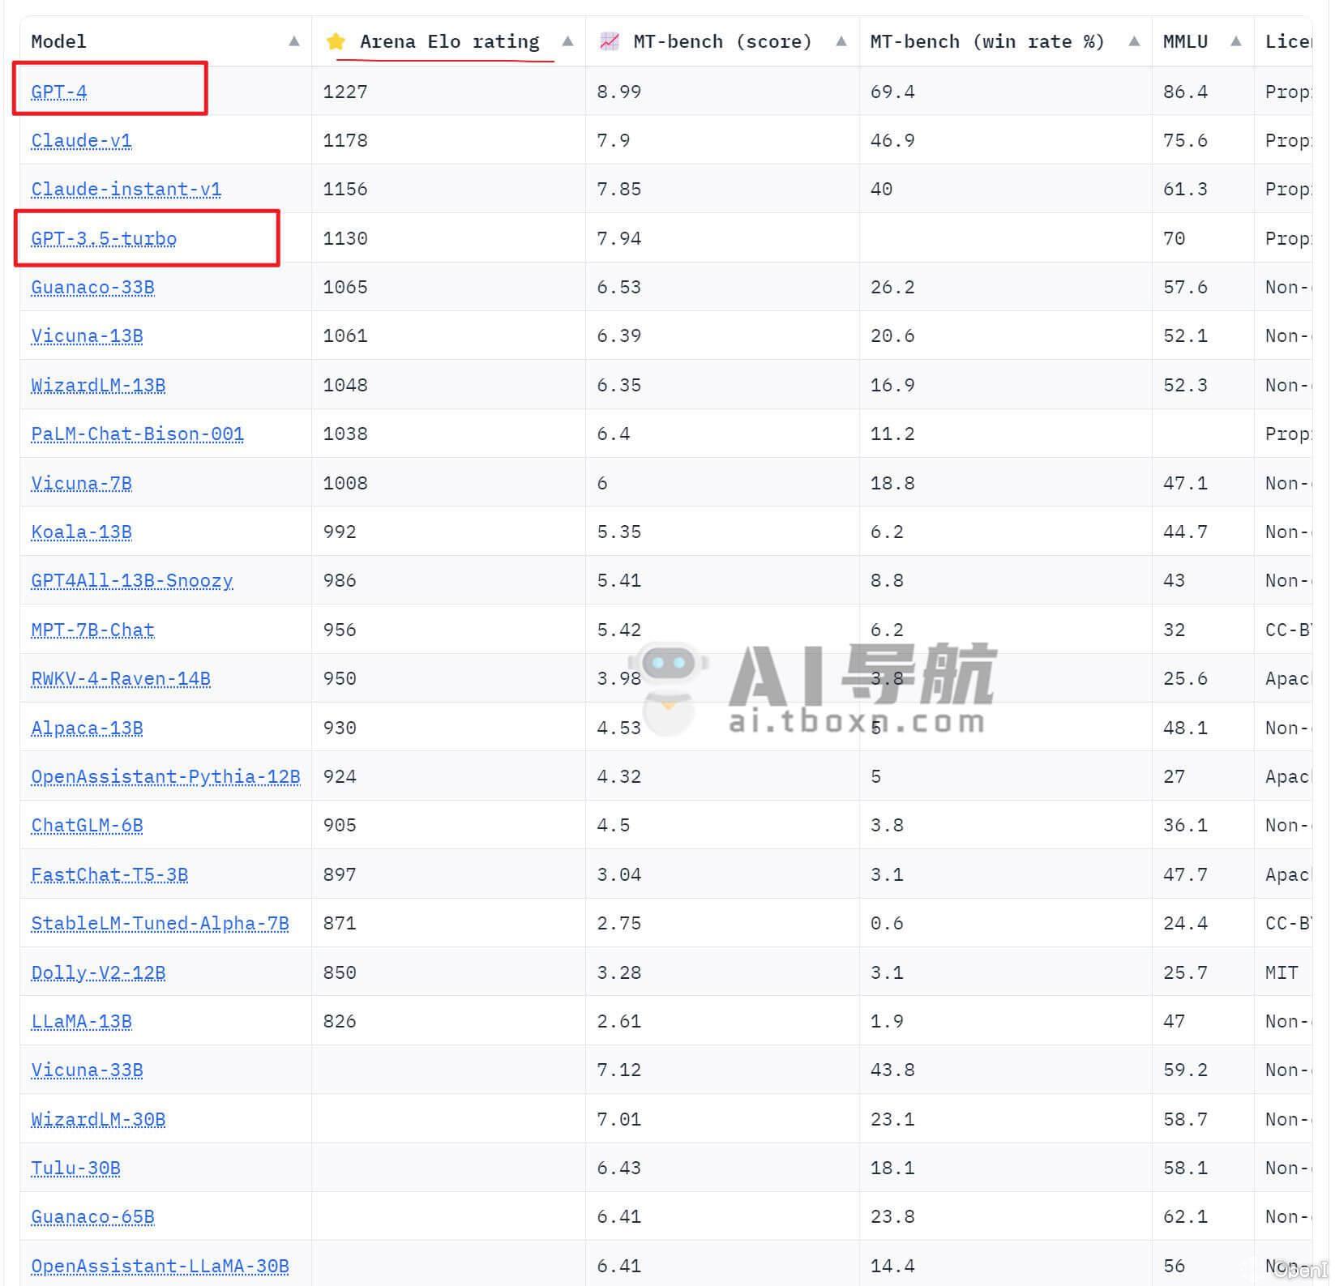This screenshot has width=1335, height=1286.
Task: Click sort arrow in Arena Elo rating header
Action: coord(567,41)
